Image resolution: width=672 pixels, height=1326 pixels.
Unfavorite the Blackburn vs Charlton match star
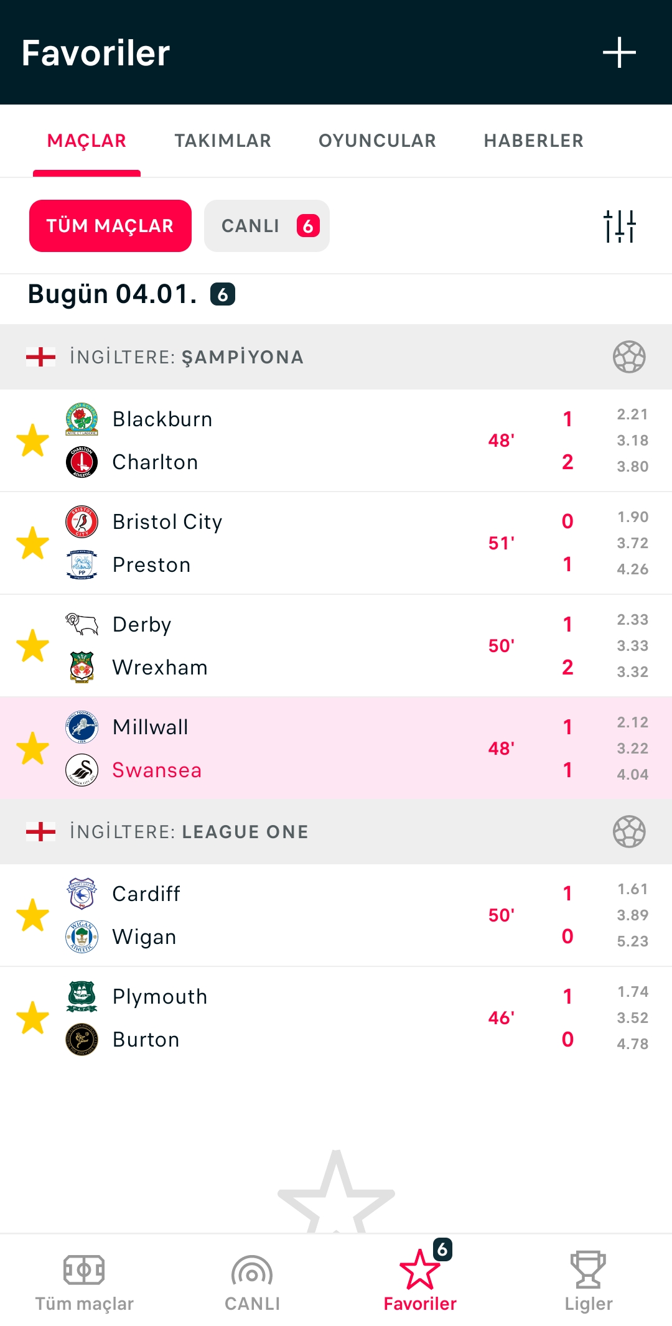click(x=32, y=441)
